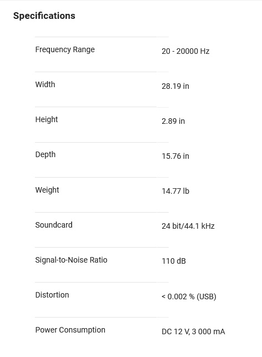Viewport: 262px width, 357px height.
Task: Click the < 0.002 % (USB) value
Action: tap(189, 296)
